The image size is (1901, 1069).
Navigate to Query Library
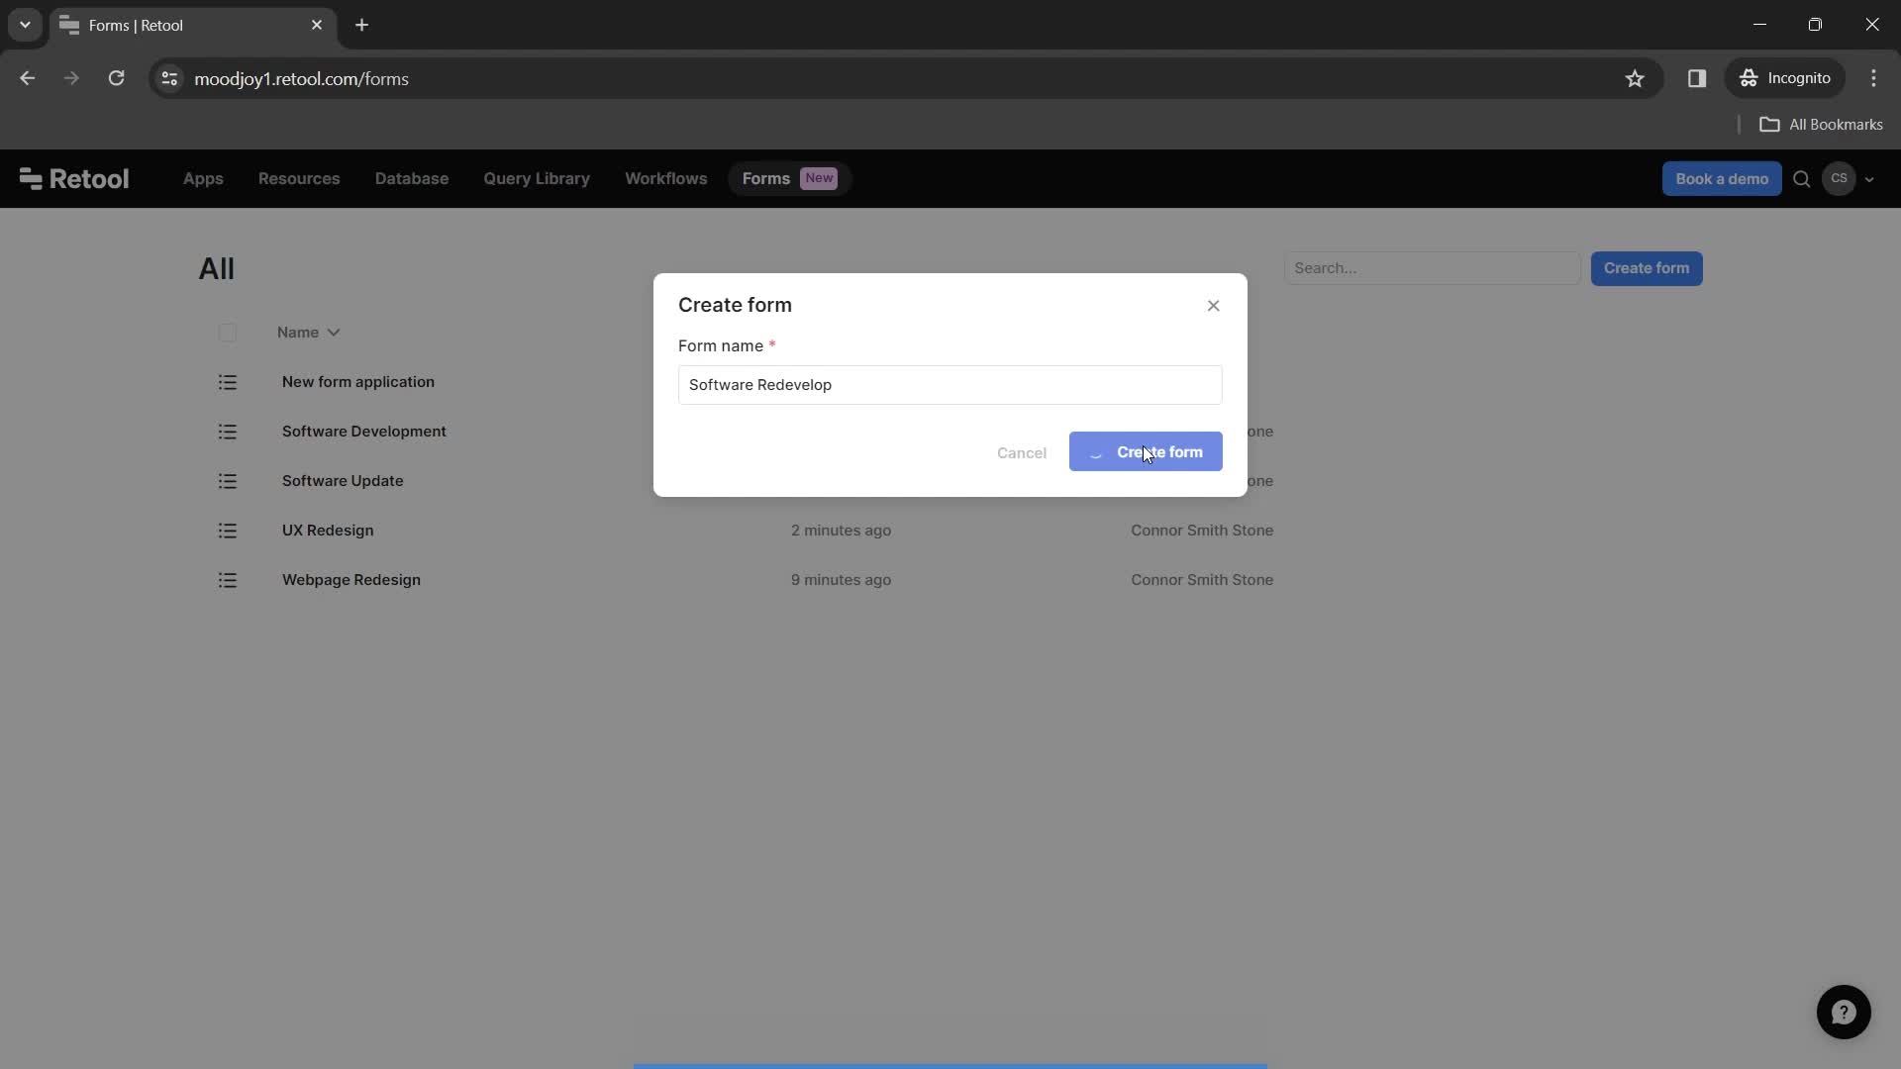coord(537,177)
